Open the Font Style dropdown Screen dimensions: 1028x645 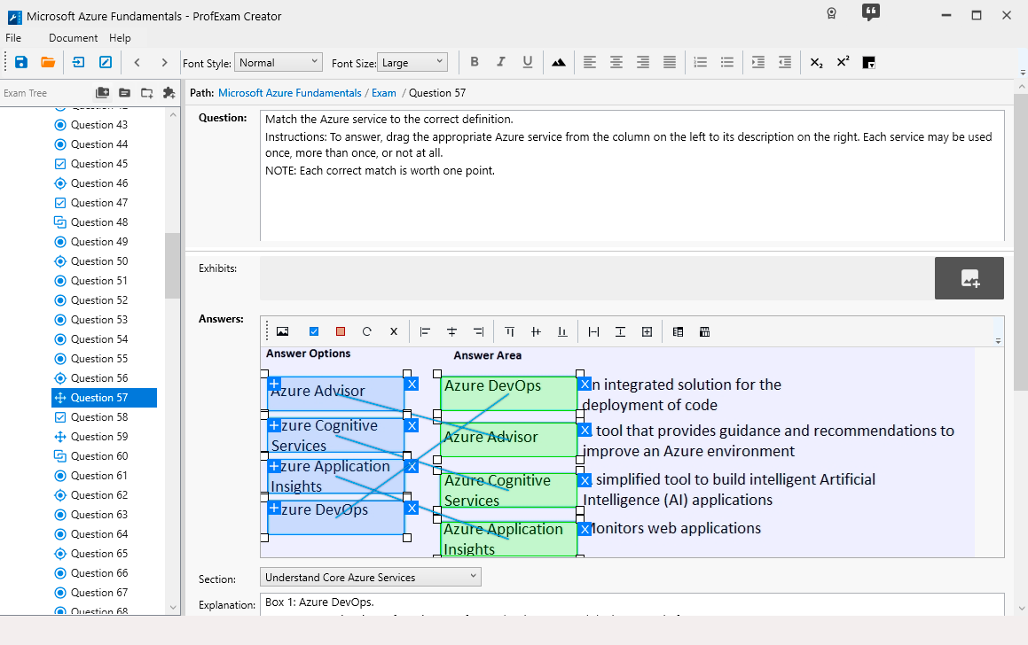click(278, 62)
